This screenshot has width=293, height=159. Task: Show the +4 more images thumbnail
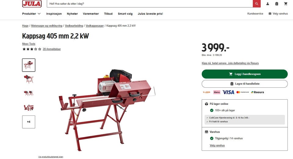[x=29, y=122]
